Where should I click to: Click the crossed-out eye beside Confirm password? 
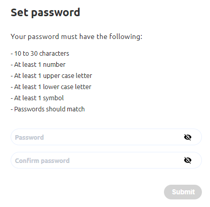[x=188, y=160]
